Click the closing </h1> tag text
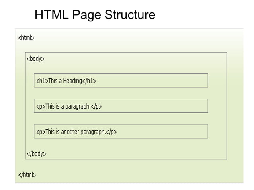254x190 pixels. point(89,81)
